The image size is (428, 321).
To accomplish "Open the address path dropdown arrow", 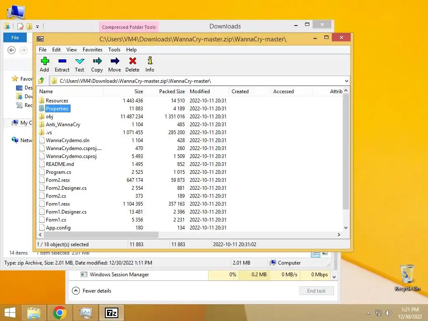I will pyautogui.click(x=346, y=81).
